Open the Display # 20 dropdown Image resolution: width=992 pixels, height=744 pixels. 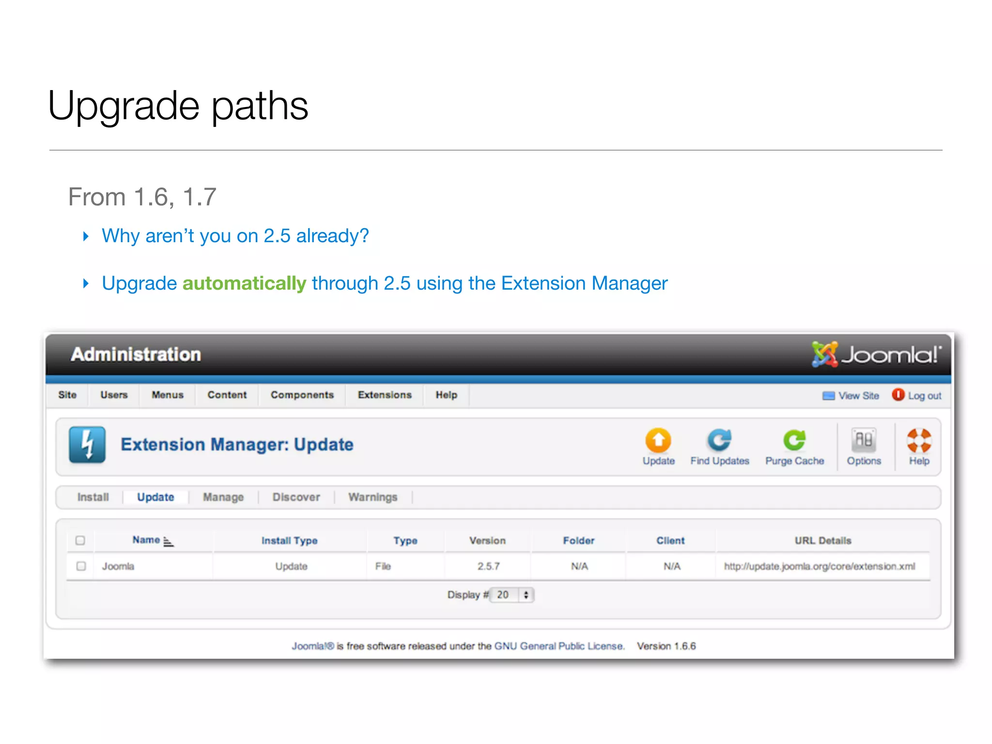511,595
